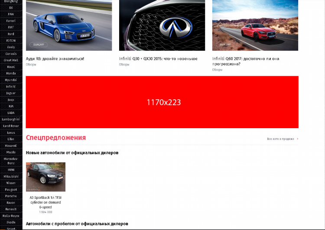Viewport: 325px width, 230px height.
Task: Click the red 1170x223 banner
Action: pos(162,102)
